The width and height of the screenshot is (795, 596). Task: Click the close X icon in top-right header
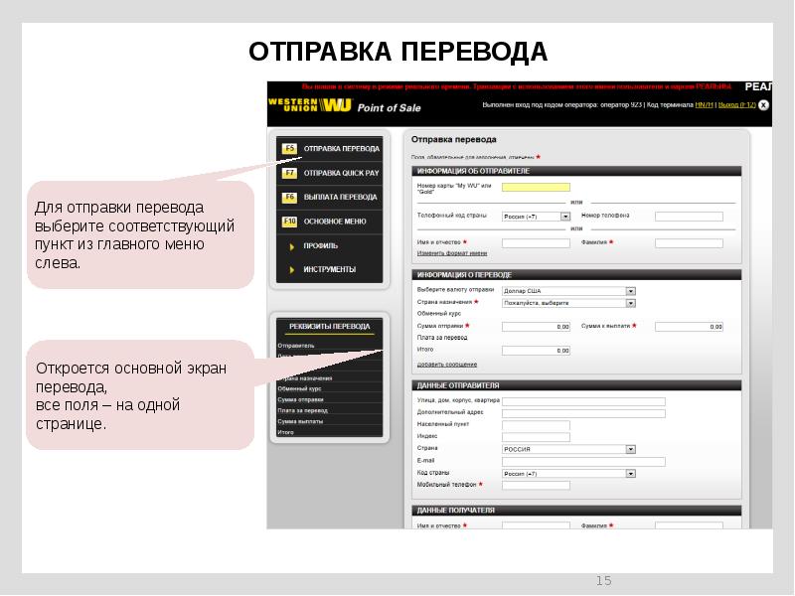coord(763,104)
